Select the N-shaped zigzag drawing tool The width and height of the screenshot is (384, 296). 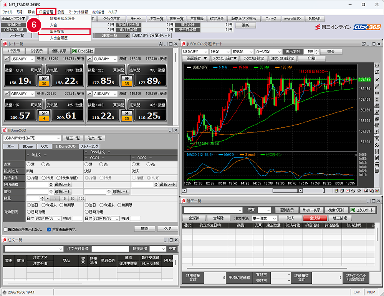[x=377, y=152]
